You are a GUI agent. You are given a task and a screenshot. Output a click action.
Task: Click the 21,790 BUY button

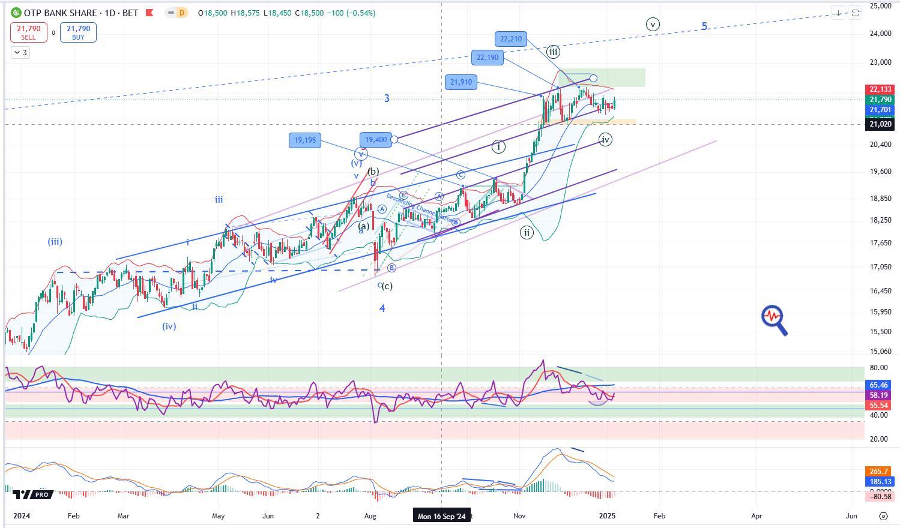[x=78, y=32]
